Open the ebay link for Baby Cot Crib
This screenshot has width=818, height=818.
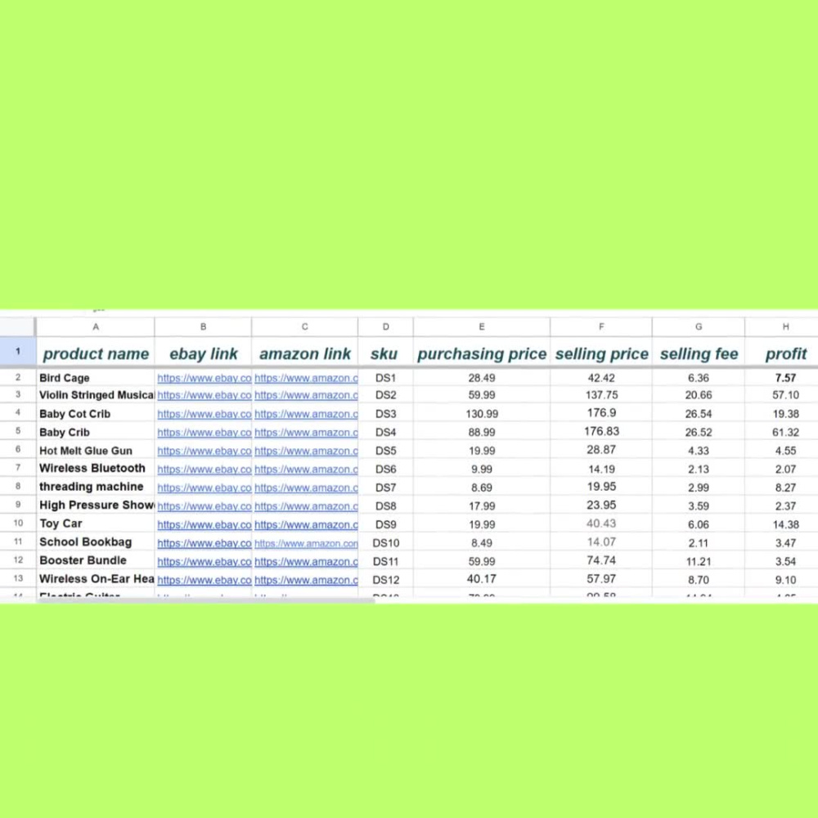pos(204,414)
